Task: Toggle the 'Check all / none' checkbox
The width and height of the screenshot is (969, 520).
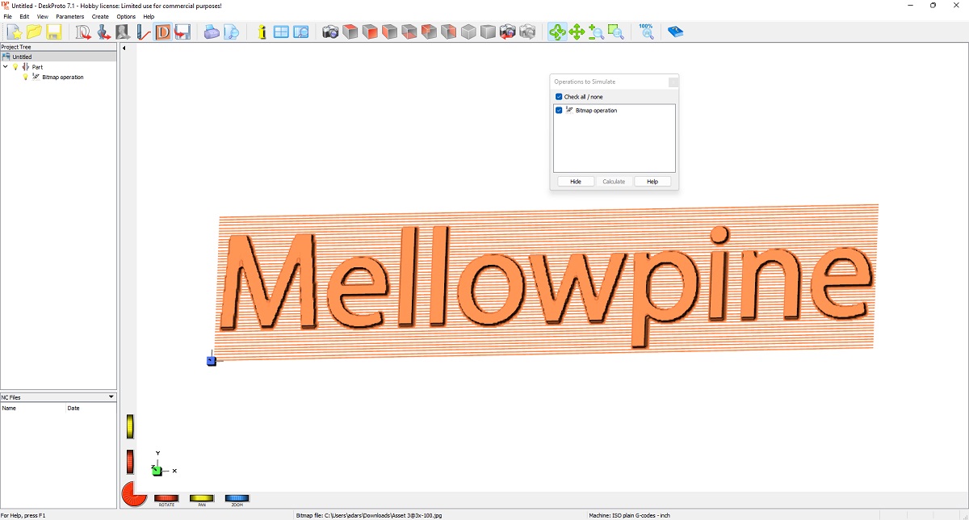Action: (x=559, y=97)
